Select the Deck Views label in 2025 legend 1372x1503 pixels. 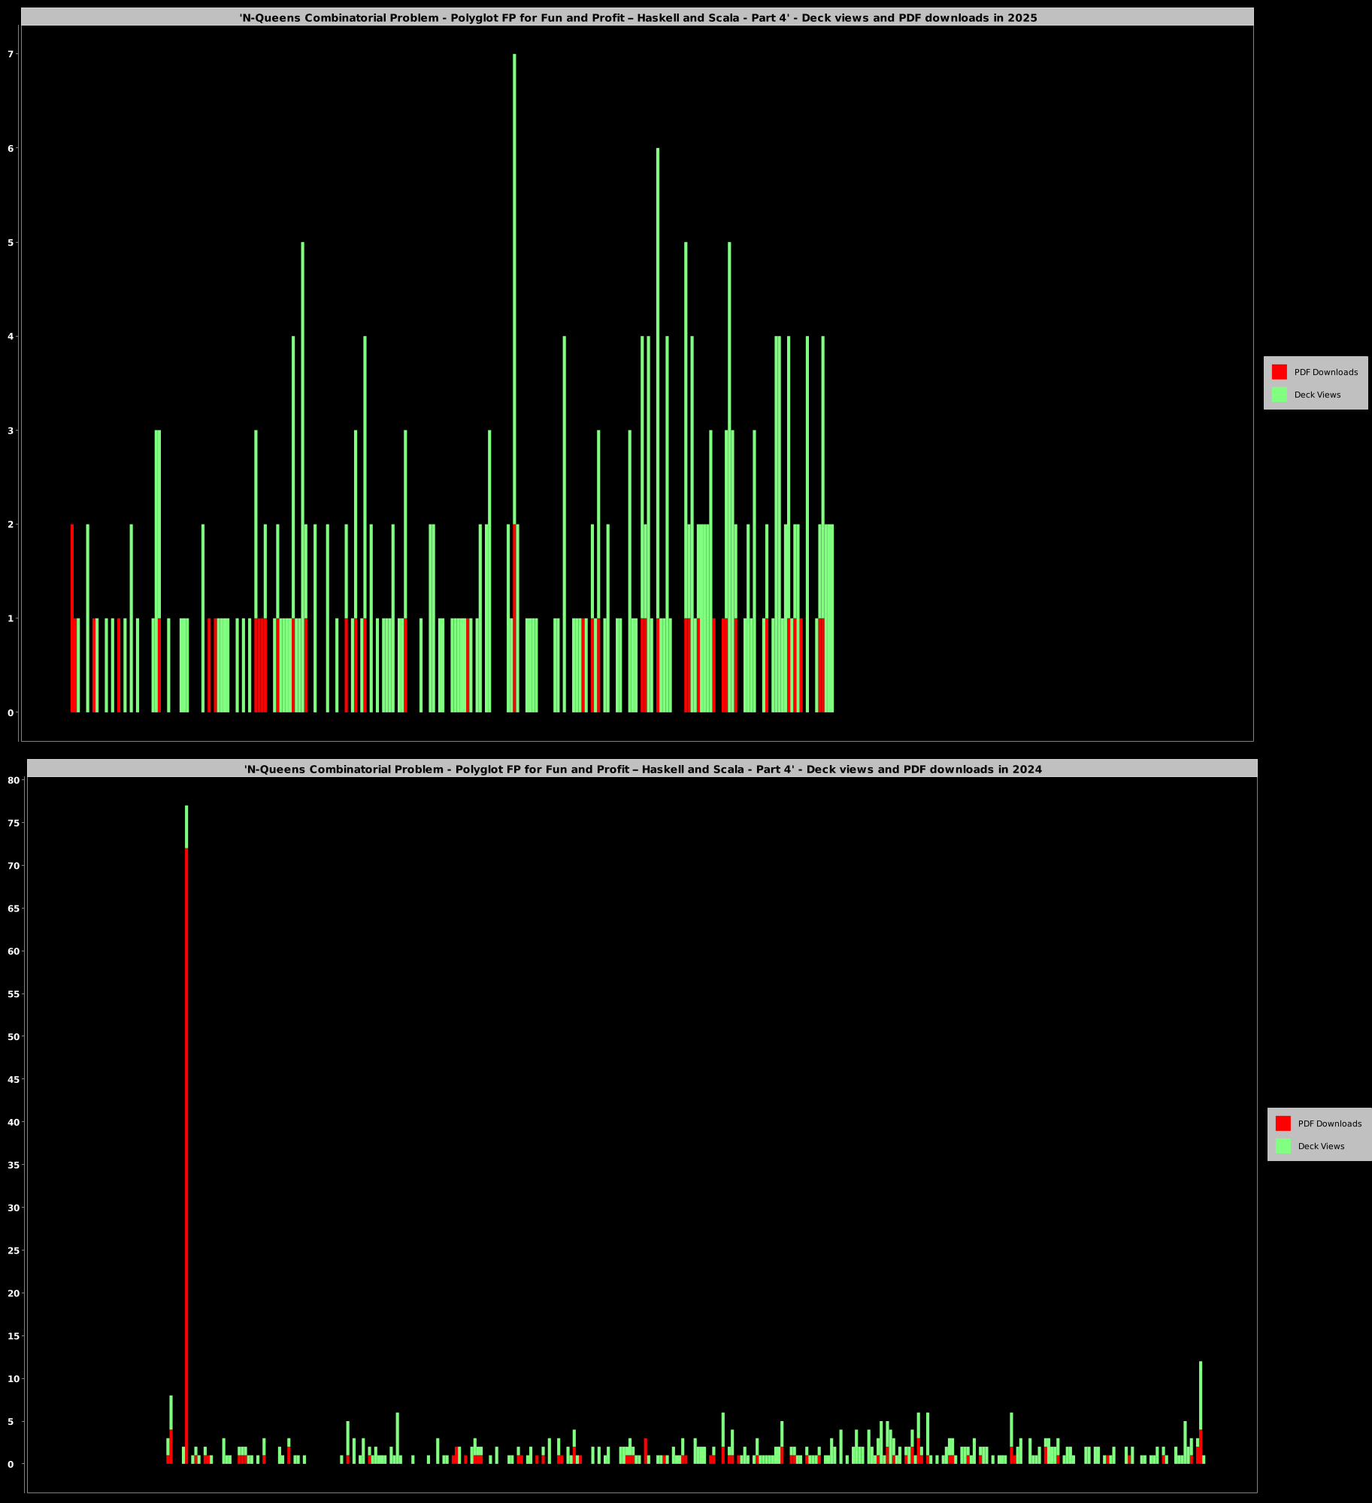1317,395
